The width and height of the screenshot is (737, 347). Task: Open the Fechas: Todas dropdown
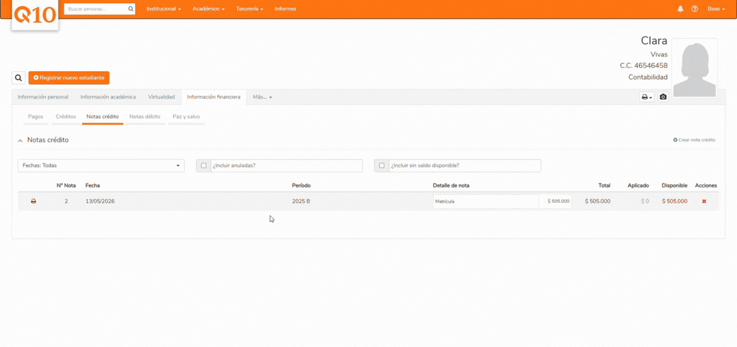(101, 165)
